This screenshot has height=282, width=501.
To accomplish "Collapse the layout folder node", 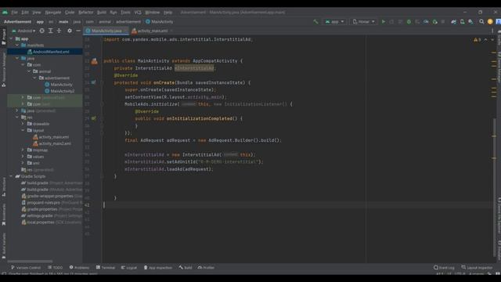I will click(23, 131).
